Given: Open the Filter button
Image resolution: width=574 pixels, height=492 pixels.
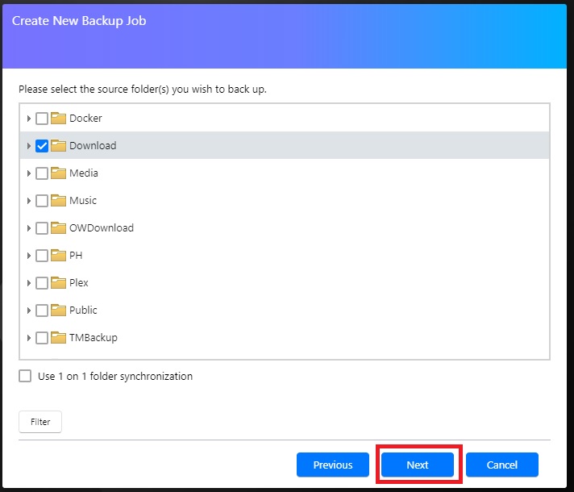Looking at the screenshot, I should [40, 422].
